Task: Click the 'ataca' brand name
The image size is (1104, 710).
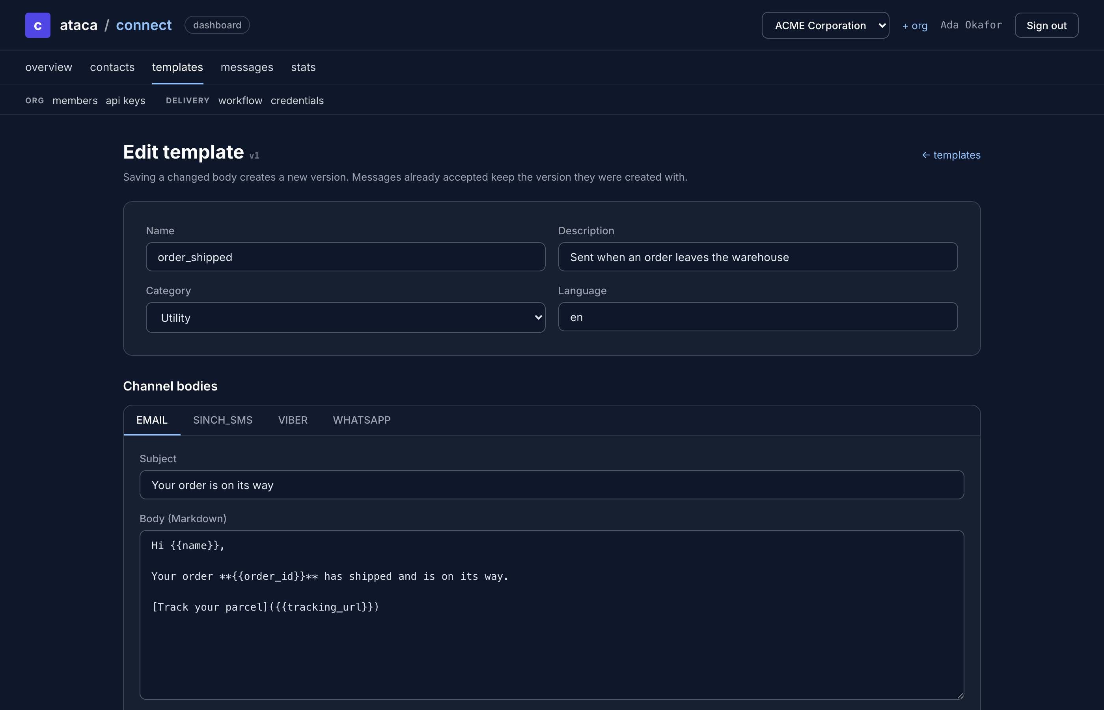Action: point(79,25)
